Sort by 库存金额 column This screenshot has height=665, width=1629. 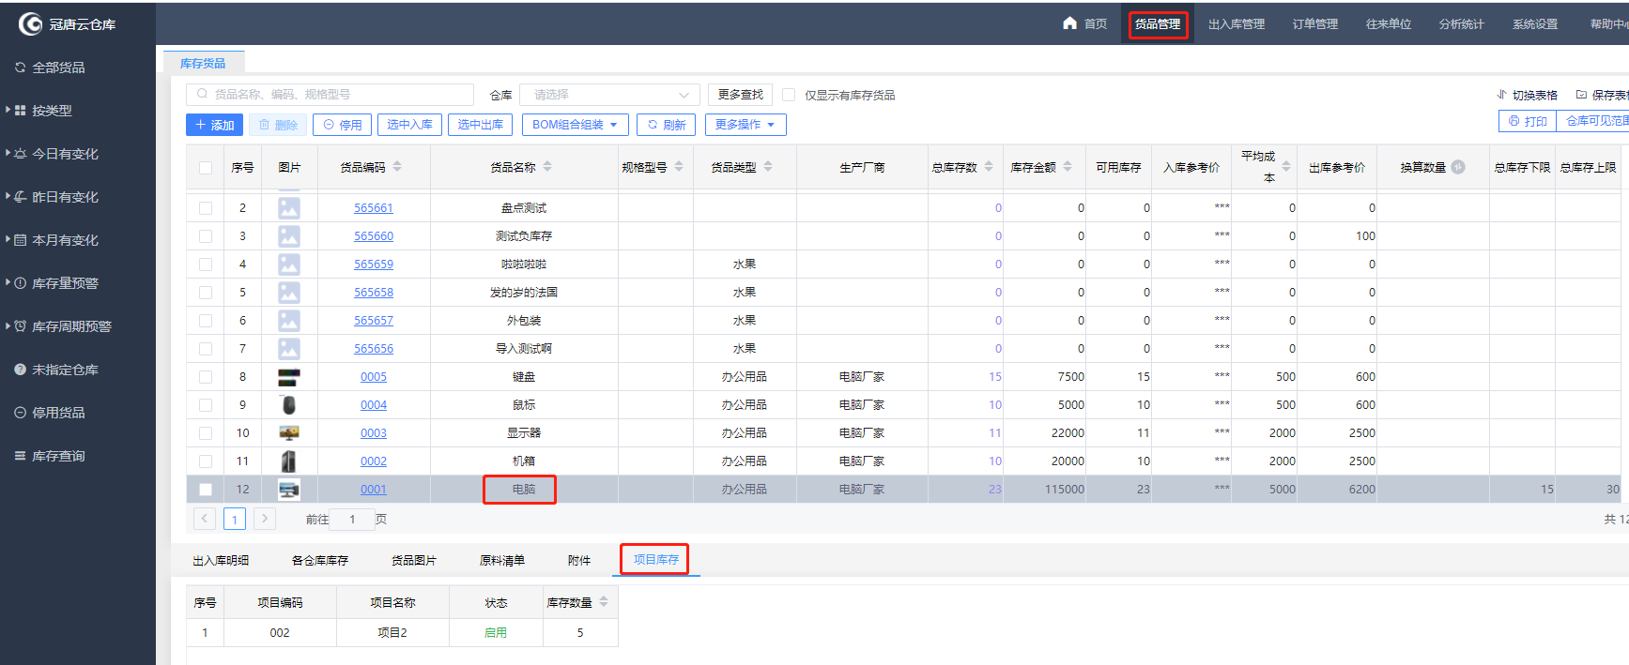click(x=1068, y=167)
